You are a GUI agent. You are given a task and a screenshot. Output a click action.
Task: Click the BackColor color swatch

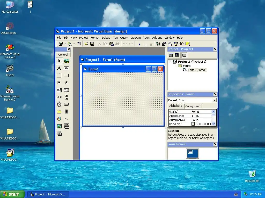(193, 124)
